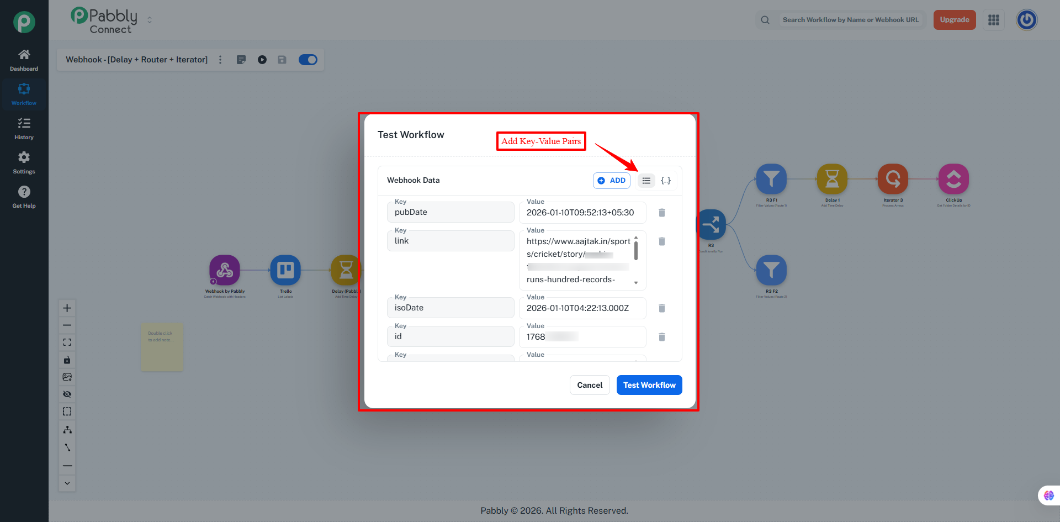Switch to key-value list view icon
Screen dimensions: 1060x522
tap(646, 181)
